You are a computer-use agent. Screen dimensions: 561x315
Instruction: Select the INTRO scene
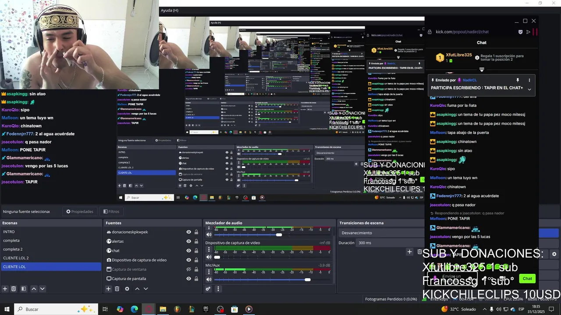51,231
